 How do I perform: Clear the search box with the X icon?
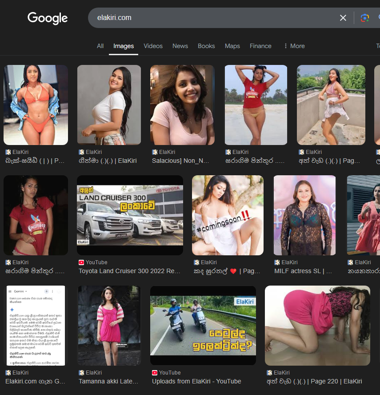tap(343, 18)
